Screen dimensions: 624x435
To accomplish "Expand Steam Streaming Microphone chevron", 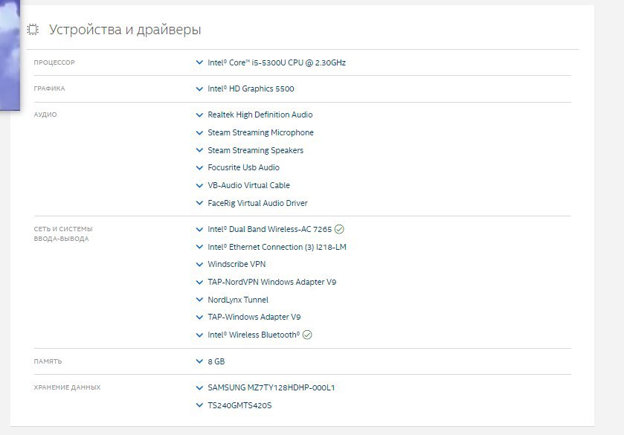I will 199,132.
